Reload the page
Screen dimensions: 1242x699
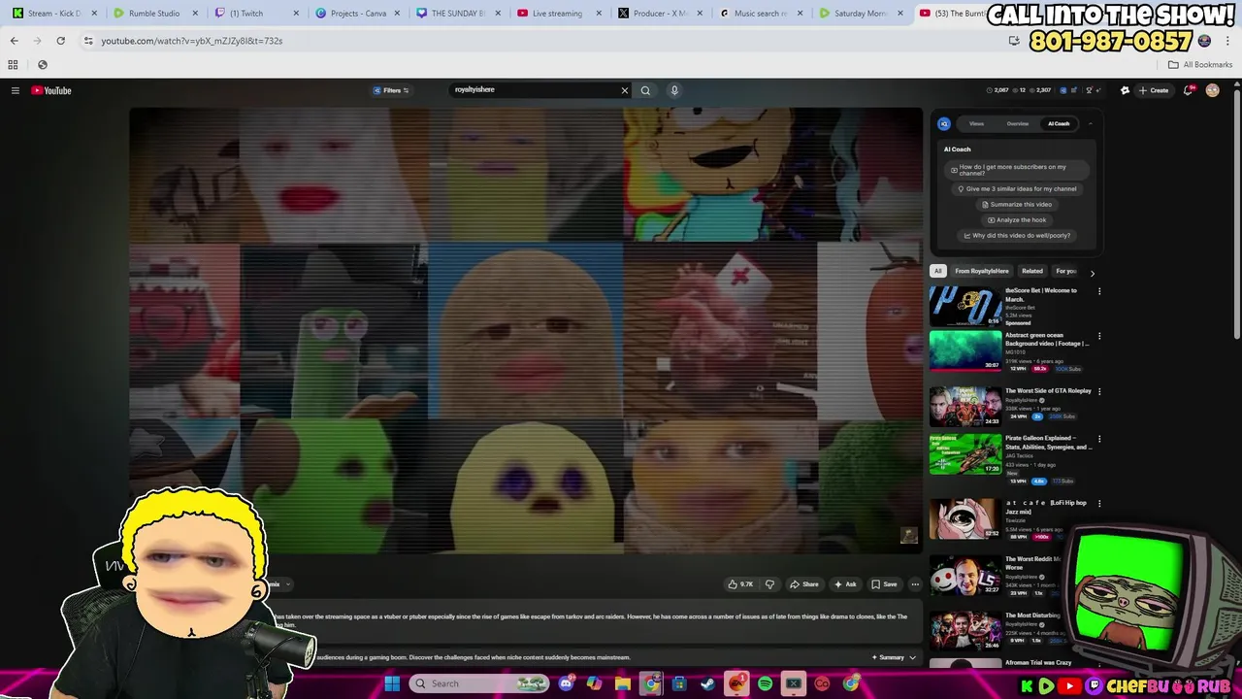[60, 41]
